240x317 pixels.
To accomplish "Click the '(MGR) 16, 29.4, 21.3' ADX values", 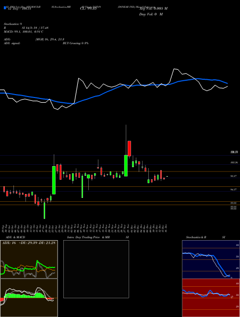I will click(x=50, y=39).
